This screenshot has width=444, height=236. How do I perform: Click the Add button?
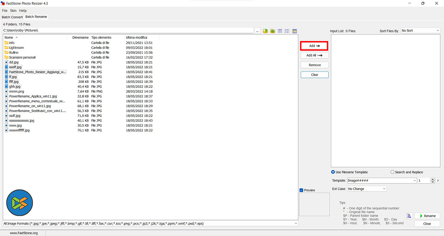[x=314, y=46]
